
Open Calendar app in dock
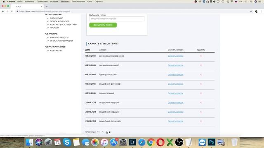tap(58, 142)
